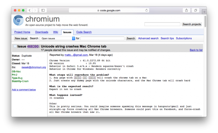Viewport: 218px width, 133px height.
Task: Open the Project Home tab
Action: [x=22, y=32]
